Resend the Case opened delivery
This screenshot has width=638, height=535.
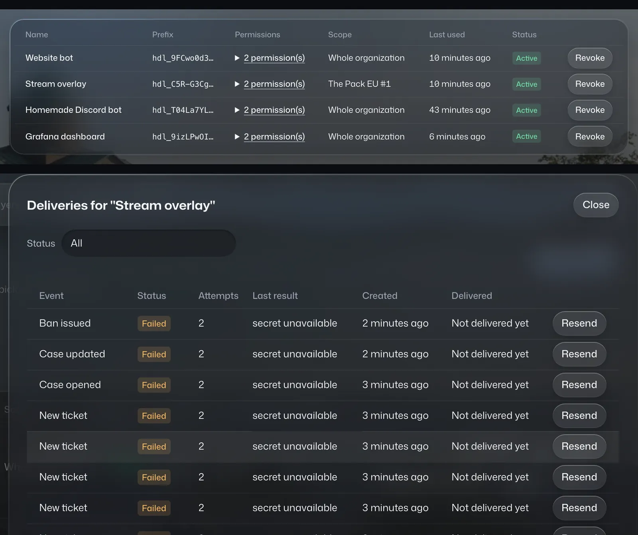click(579, 385)
